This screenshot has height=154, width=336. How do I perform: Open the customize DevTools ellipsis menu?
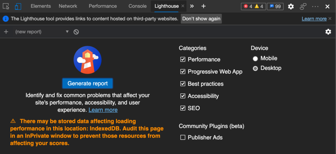[315, 7]
